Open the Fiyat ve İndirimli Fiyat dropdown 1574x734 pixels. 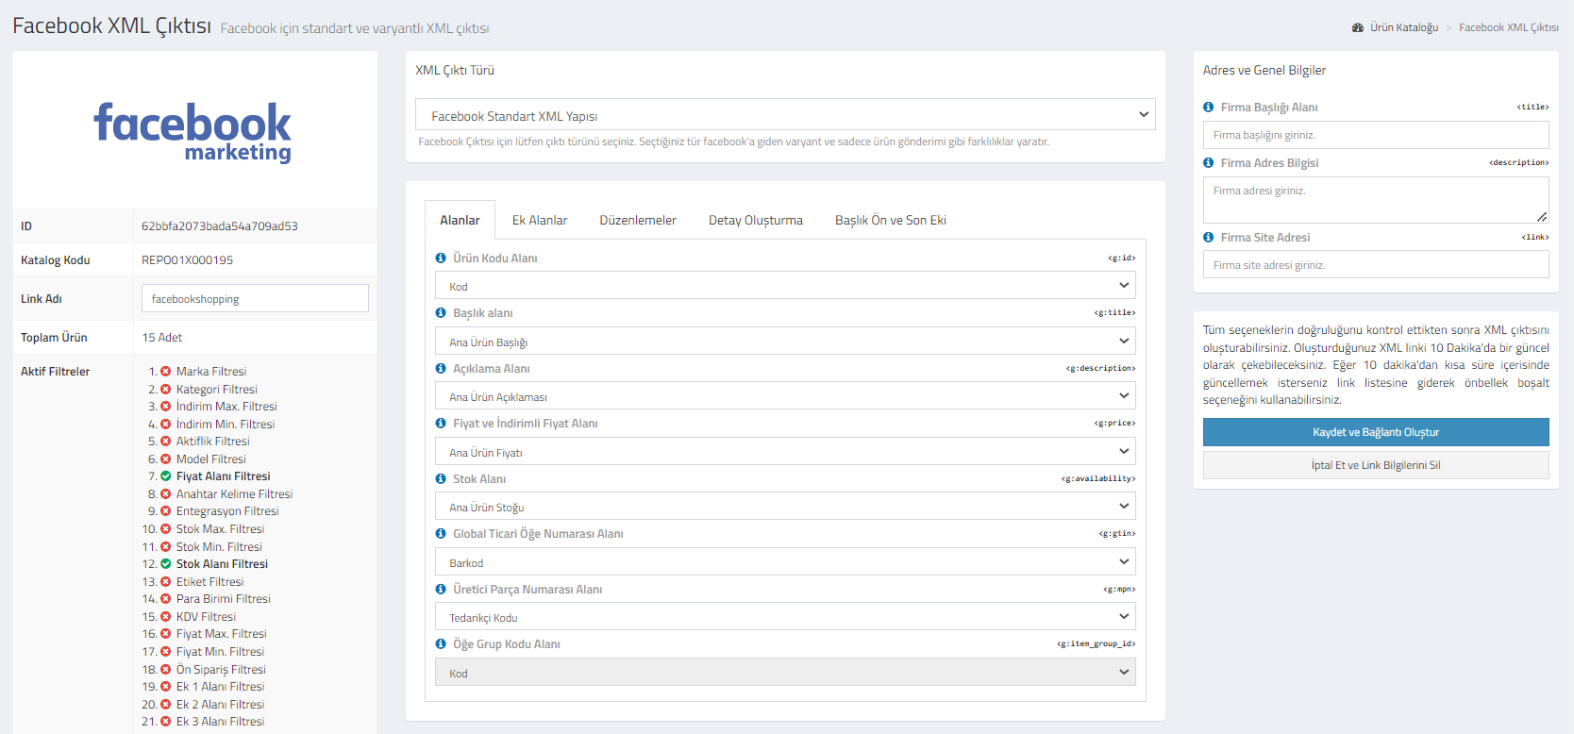point(785,451)
